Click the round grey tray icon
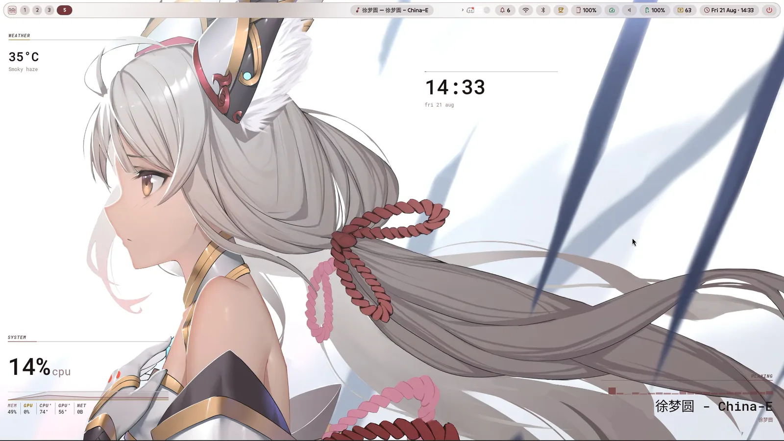The image size is (784, 441). coord(487,10)
